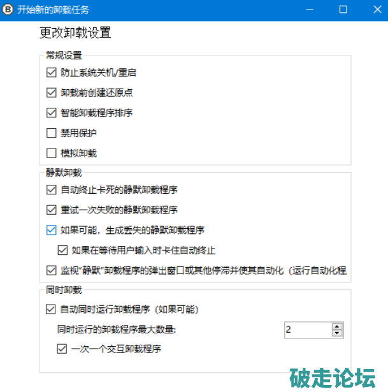Toggle 如果可能，生成丢失的静默卸载程序 checkbox
The height and width of the screenshot is (392, 388).
[52, 230]
